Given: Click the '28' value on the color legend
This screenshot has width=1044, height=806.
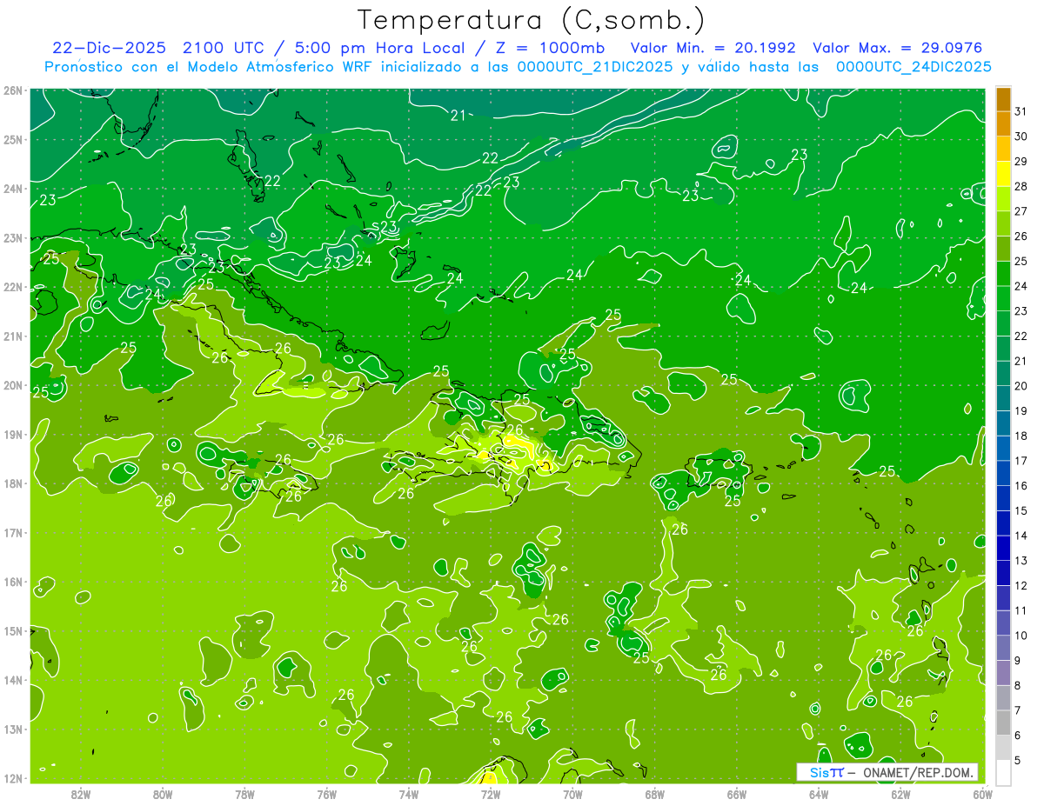Looking at the screenshot, I should tap(1021, 186).
